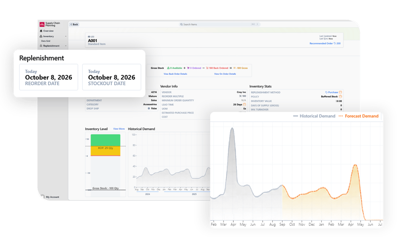Toggle the Forecast Demand legend entry
The height and width of the screenshot is (251, 399).
click(359, 116)
